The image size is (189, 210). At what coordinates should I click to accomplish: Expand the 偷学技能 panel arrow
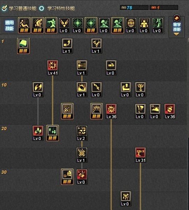(176, 34)
